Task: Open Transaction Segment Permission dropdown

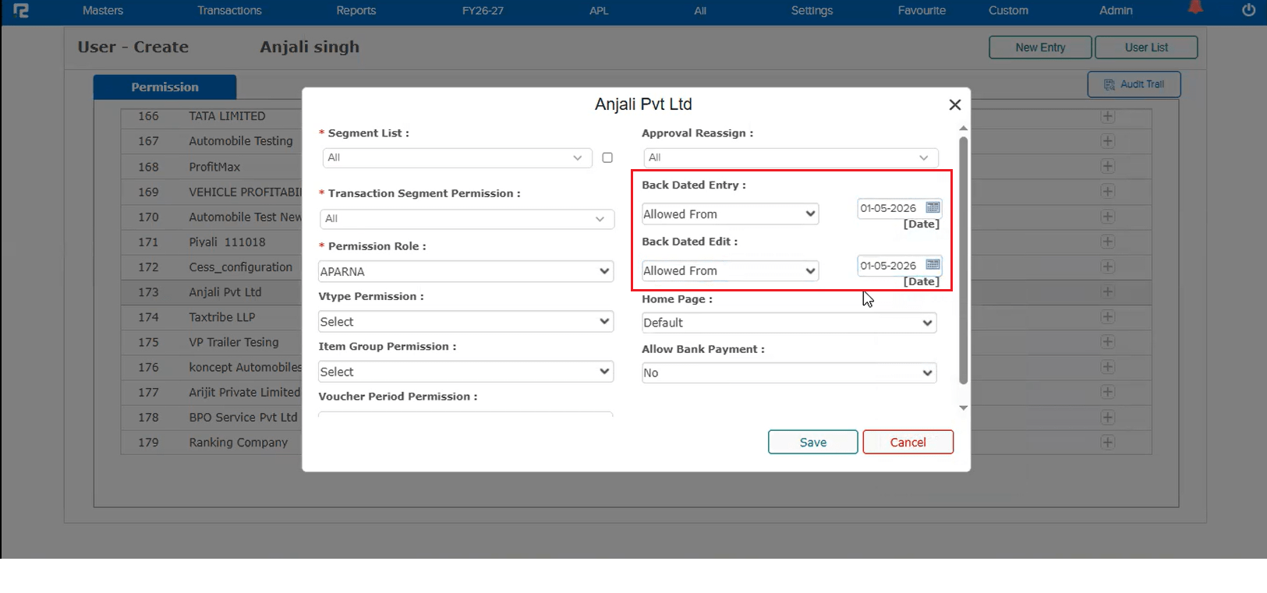Action: [x=467, y=219]
